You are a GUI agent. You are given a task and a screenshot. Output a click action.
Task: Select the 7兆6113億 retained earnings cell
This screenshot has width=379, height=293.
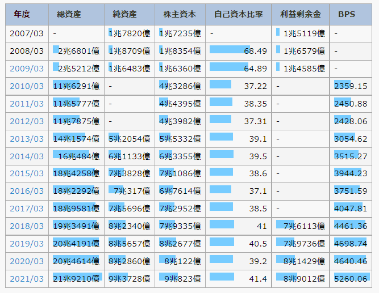tap(301, 226)
